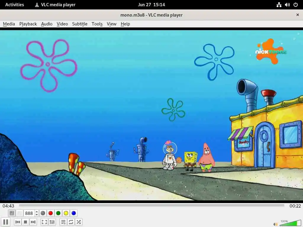Toggle the loop repeat mode
This screenshot has height=227, width=303.
coord(71,222)
